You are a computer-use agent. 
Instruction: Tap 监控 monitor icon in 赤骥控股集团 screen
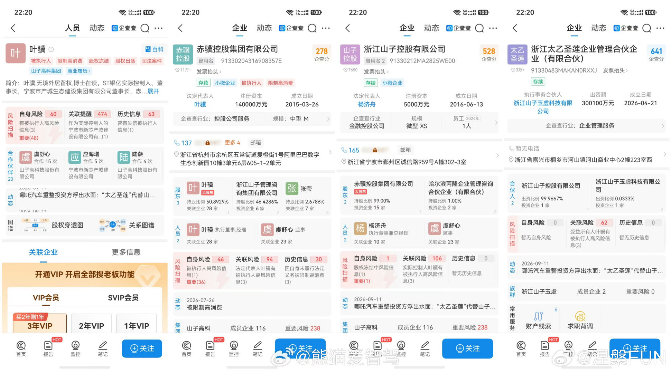[234, 348]
